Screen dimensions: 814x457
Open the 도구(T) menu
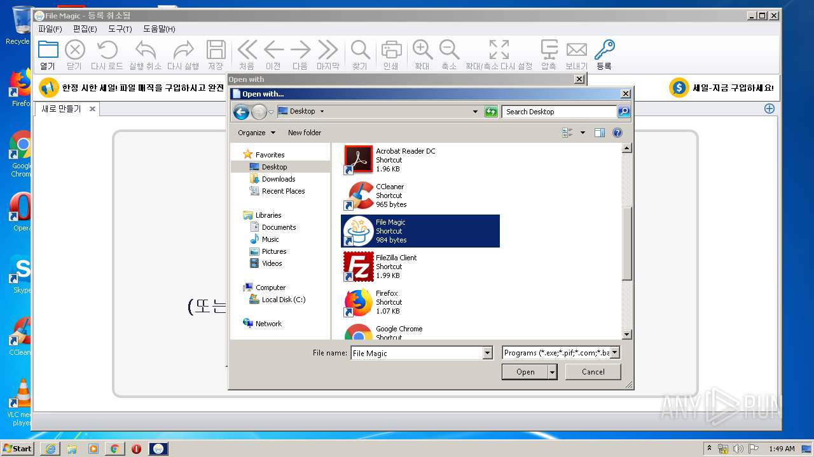tap(120, 29)
